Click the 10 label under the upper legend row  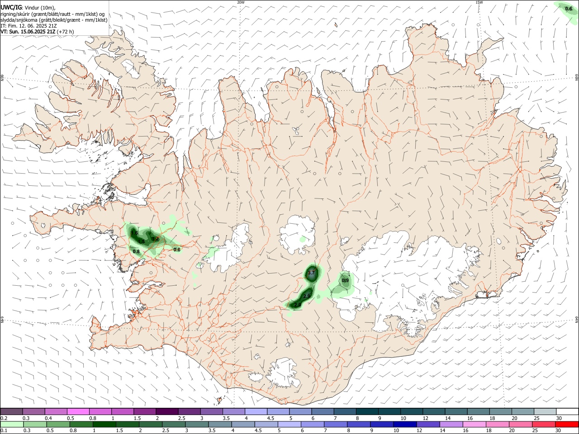pos(403,418)
